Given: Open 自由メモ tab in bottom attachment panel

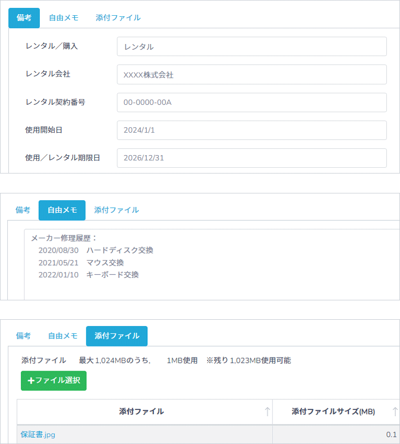Looking at the screenshot, I should tap(63, 336).
